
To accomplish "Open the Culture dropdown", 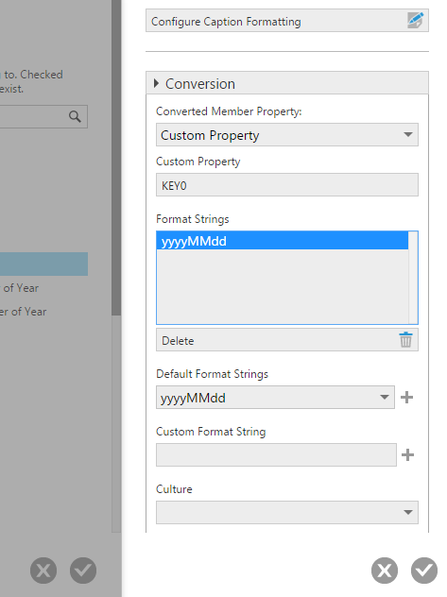I will click(x=287, y=512).
